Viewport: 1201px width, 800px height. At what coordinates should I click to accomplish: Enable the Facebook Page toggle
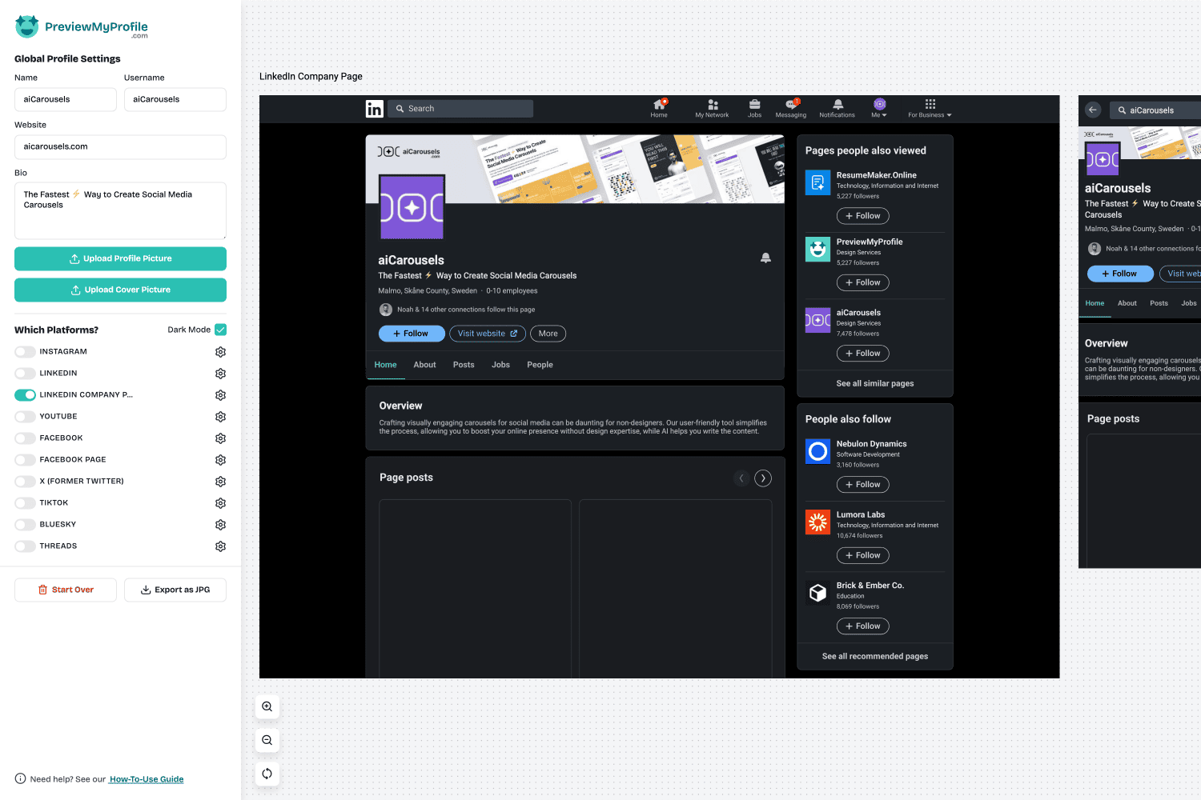26,460
